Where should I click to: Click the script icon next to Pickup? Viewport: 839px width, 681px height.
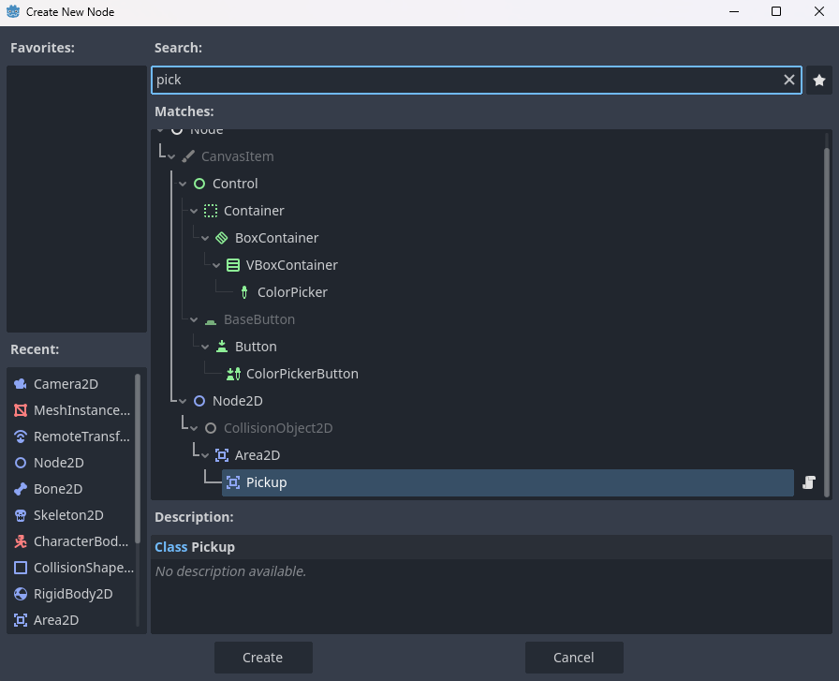point(809,483)
